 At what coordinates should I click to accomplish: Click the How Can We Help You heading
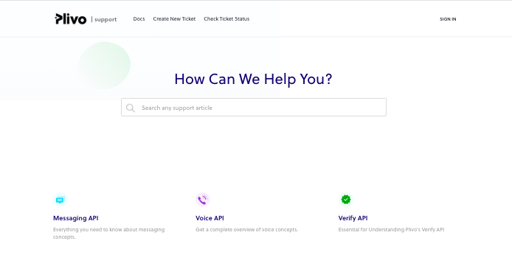click(x=253, y=79)
